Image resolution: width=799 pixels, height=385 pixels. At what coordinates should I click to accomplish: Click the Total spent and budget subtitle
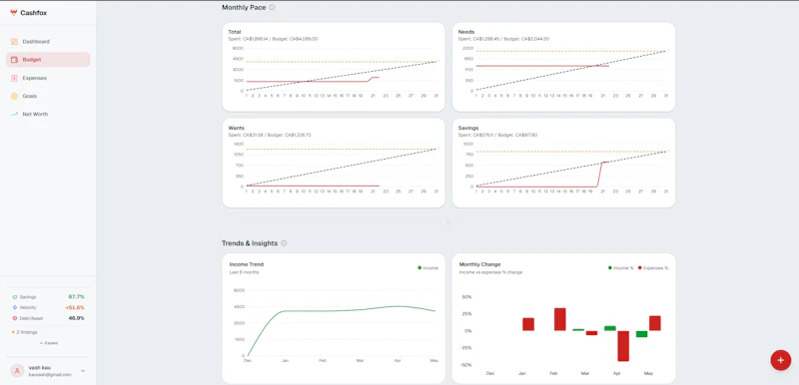[x=273, y=39]
